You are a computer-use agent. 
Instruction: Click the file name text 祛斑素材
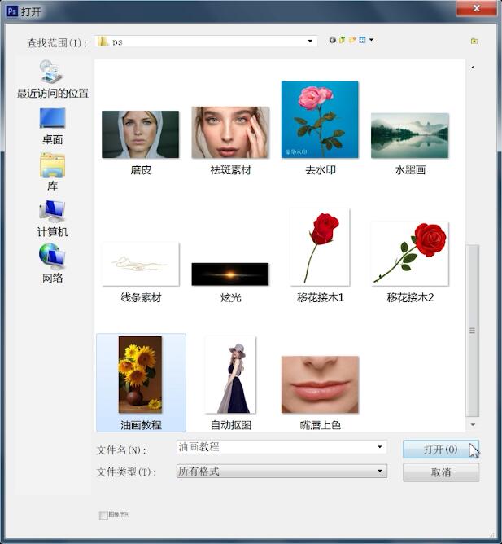tap(230, 170)
